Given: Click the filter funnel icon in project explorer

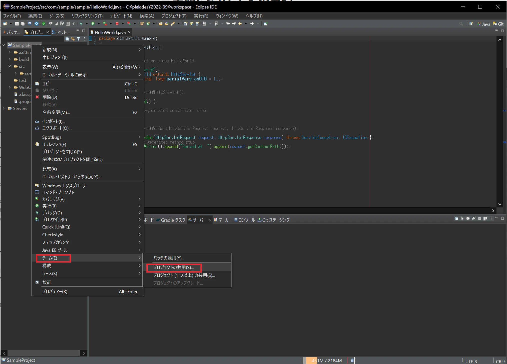Looking at the screenshot, I should coord(79,39).
